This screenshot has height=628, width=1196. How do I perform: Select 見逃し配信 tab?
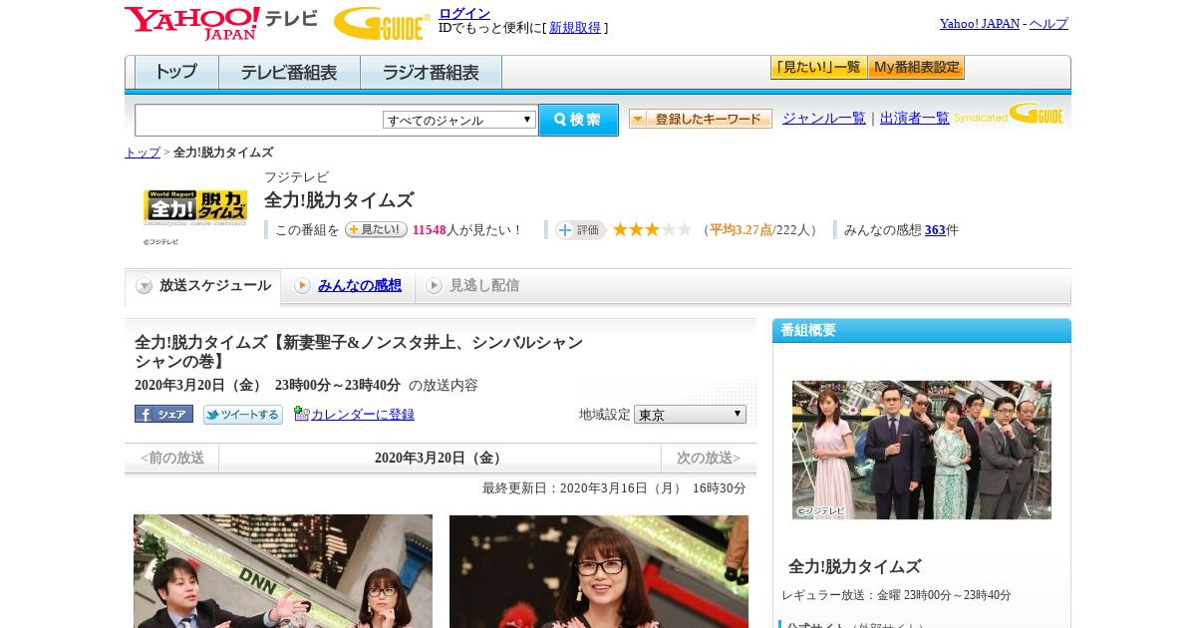click(x=483, y=286)
